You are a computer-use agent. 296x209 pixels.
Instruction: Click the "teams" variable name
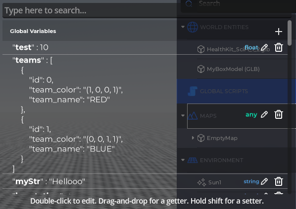tap(28, 60)
